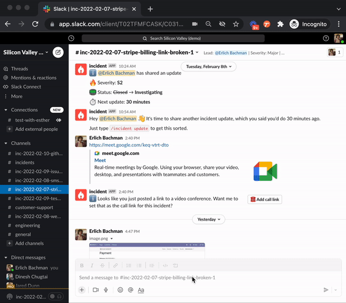This screenshot has height=303, width=346.
Task: Bookmark the page with the star icon
Action: (236, 24)
